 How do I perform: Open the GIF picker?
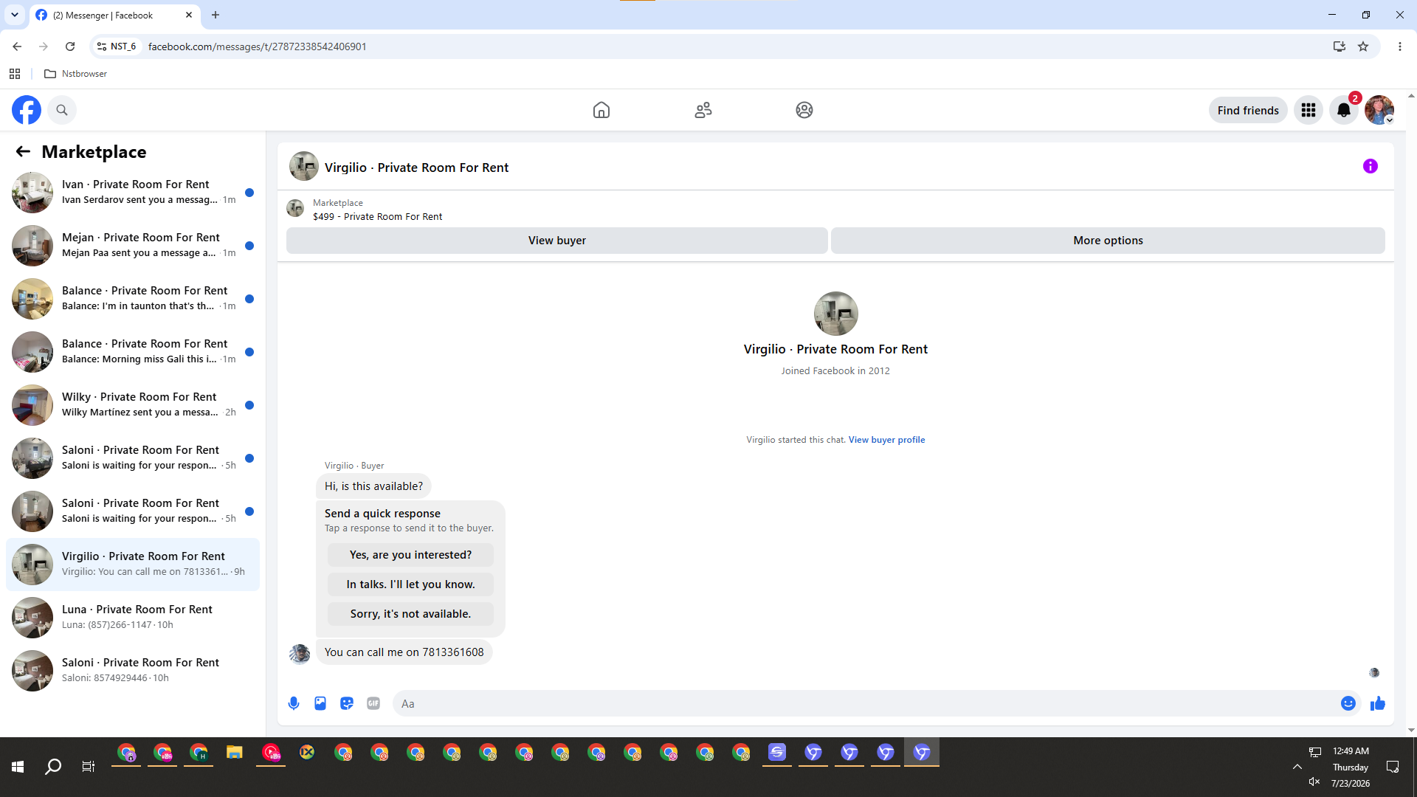coord(373,703)
